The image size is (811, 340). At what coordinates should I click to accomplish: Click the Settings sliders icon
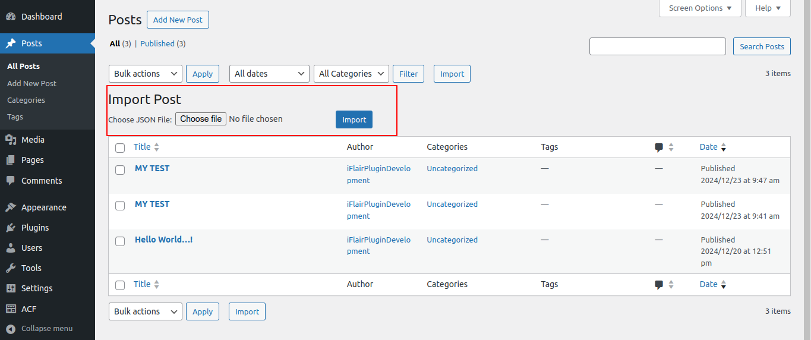click(11, 288)
